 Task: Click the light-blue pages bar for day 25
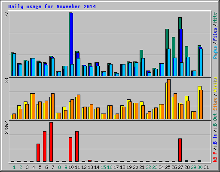click(169, 62)
